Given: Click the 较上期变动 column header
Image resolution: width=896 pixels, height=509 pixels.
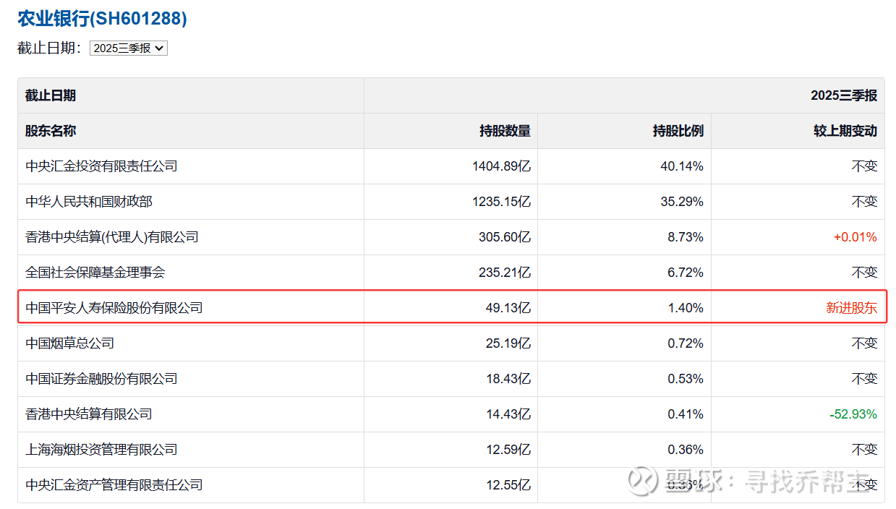Looking at the screenshot, I should coord(845,131).
